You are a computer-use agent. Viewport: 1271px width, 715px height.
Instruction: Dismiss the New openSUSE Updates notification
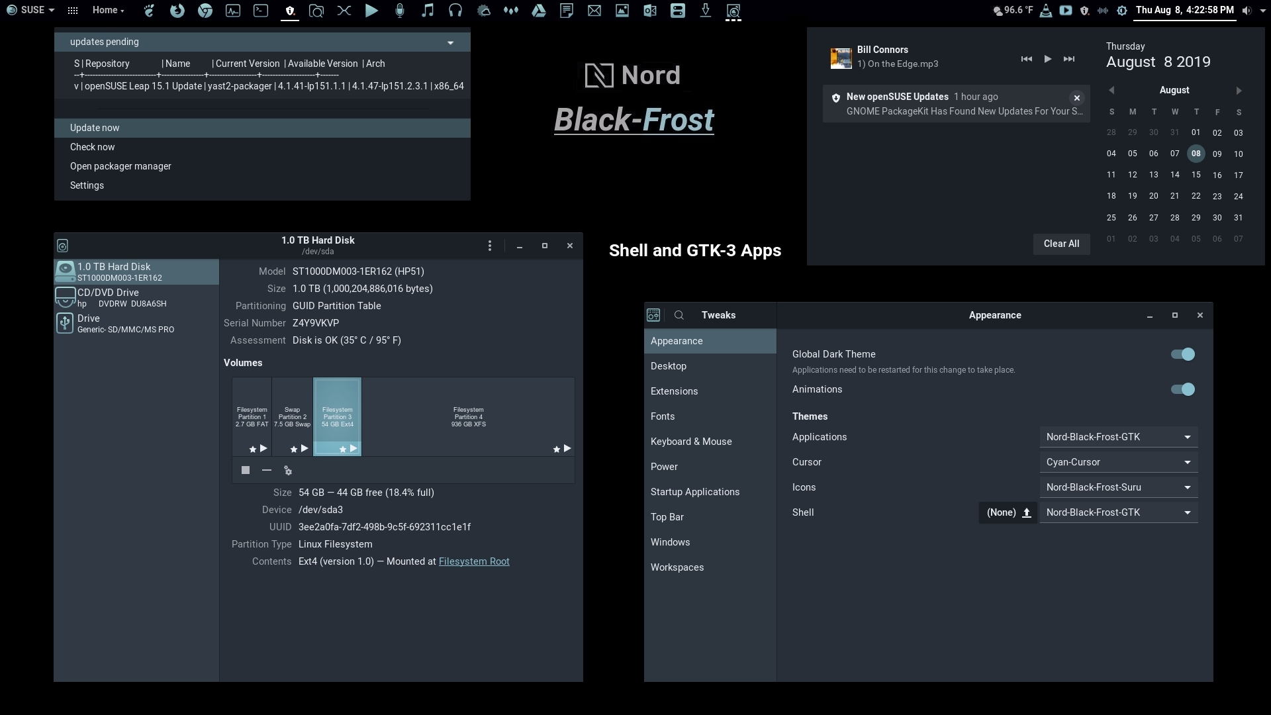pos(1077,98)
